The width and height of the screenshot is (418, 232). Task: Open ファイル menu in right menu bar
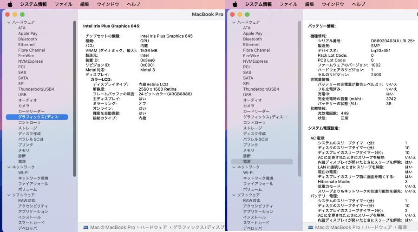(x=288, y=4)
